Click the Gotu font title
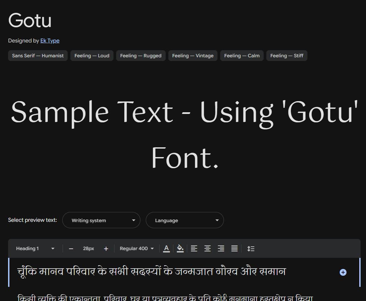The height and width of the screenshot is (301, 366). [30, 20]
